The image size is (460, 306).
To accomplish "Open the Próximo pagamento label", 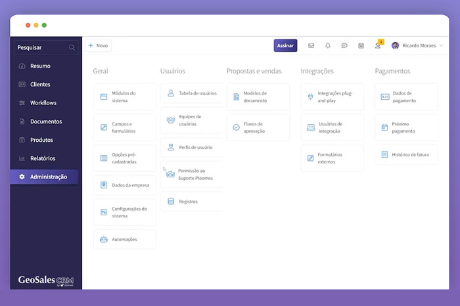I will 403,127.
